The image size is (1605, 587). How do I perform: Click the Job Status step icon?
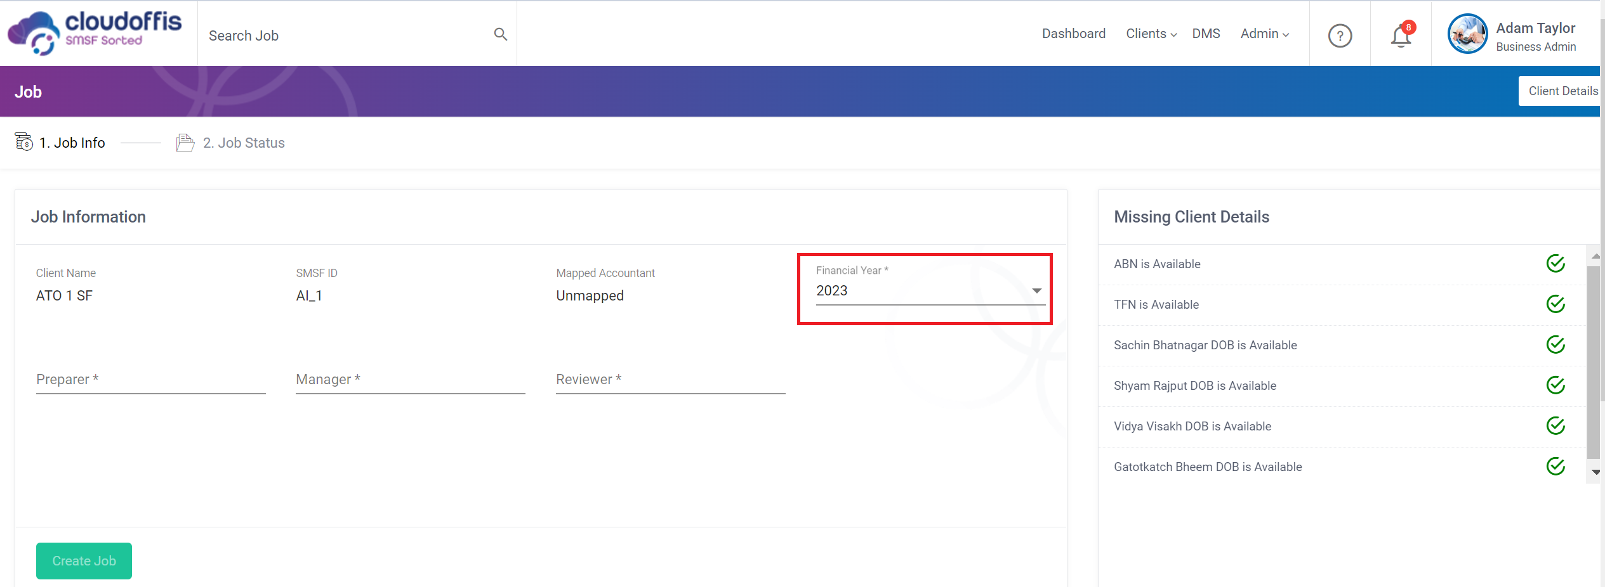[x=185, y=143]
